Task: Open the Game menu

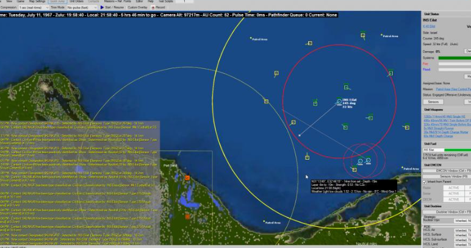Action: [20, 1]
